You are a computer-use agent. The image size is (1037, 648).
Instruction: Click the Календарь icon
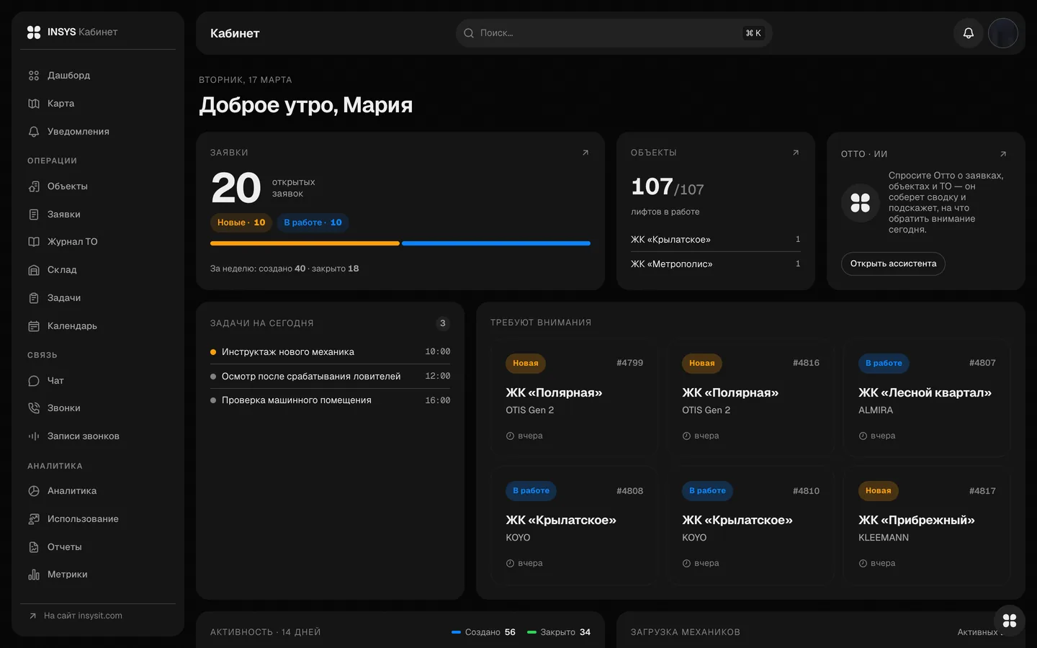coord(34,326)
